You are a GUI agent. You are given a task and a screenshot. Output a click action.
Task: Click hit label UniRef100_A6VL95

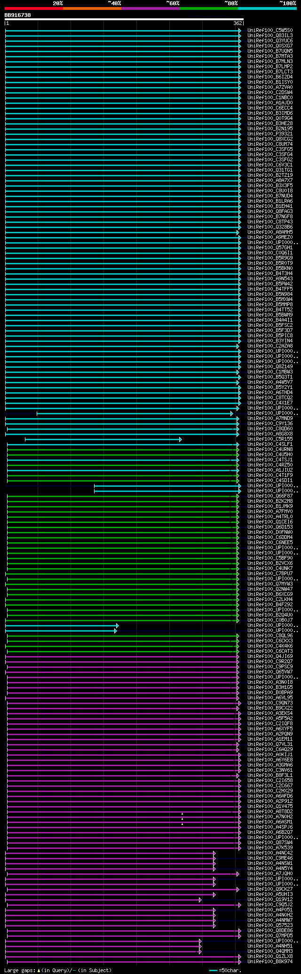click(270, 698)
